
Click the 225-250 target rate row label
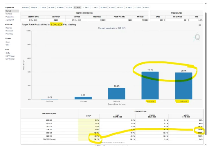click(x=49, y=123)
